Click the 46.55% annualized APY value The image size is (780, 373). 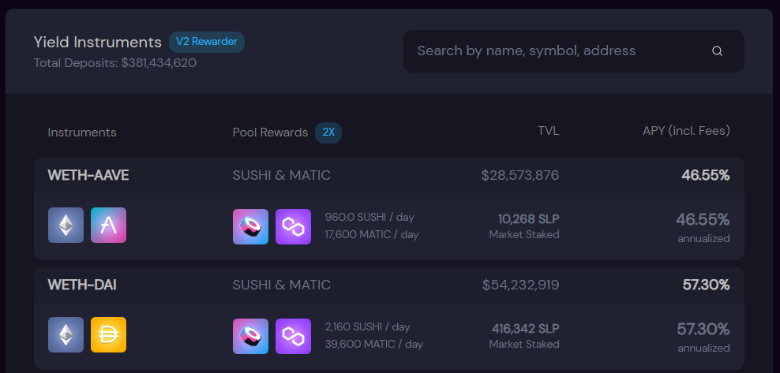702,220
